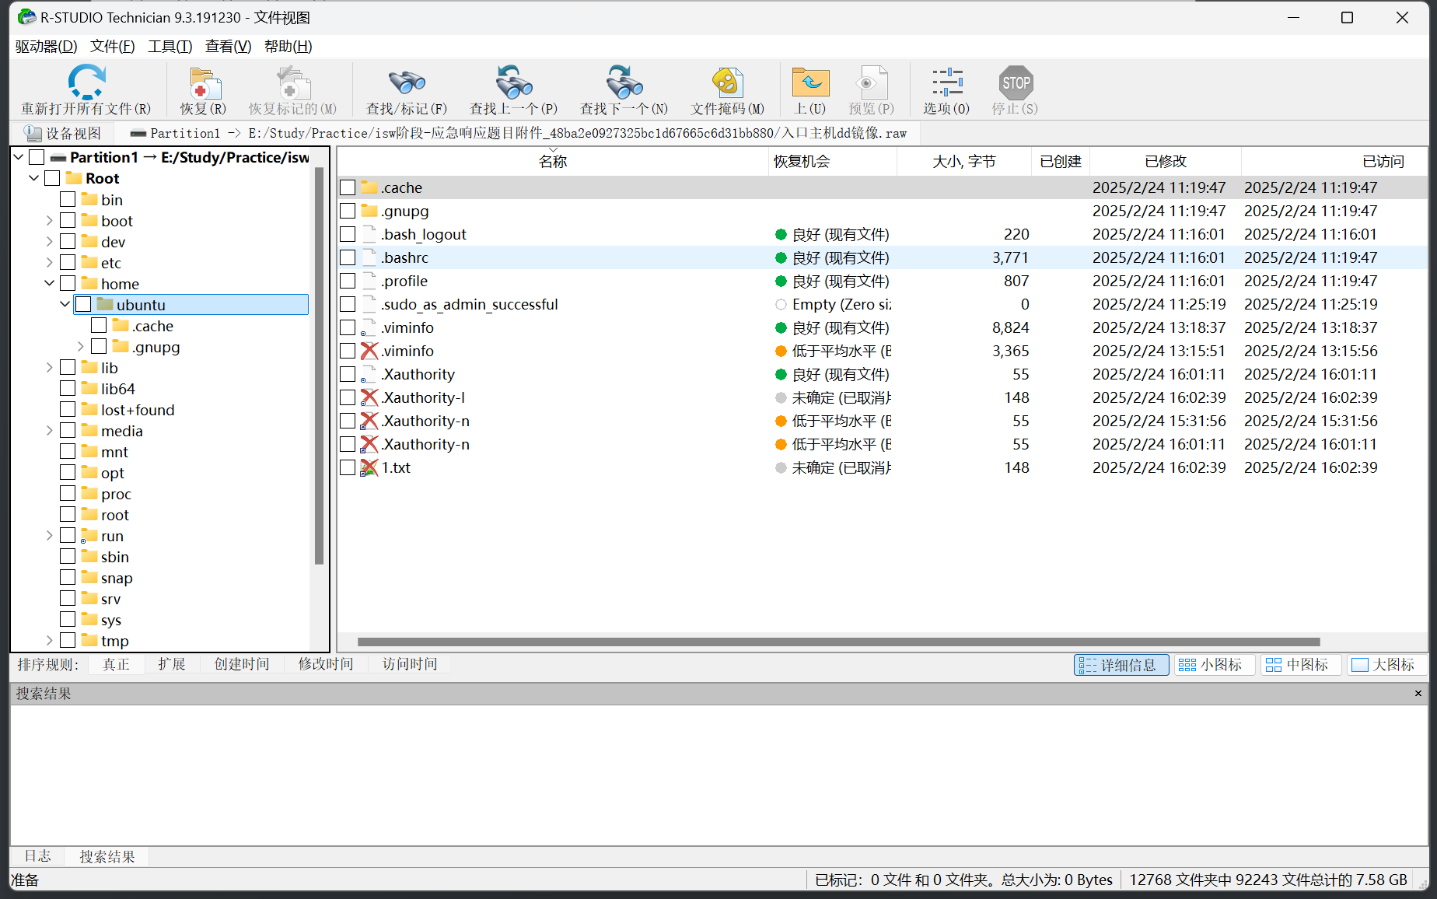Mark the 1.txt file checkbox
Viewport: 1437px width, 899px height.
coord(348,467)
